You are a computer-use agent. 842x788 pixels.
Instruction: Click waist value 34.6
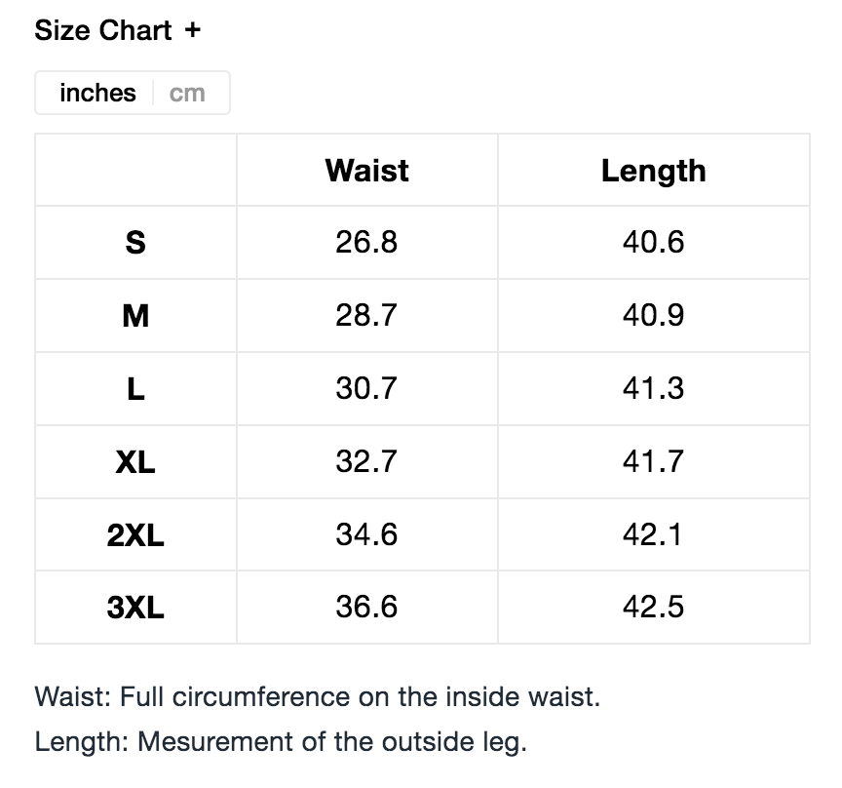[366, 533]
